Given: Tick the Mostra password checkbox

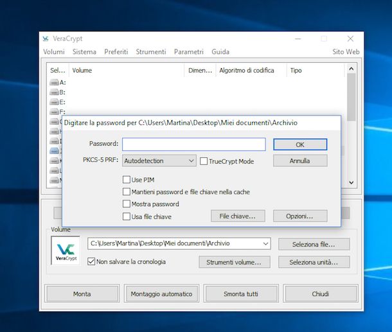Looking at the screenshot, I should coord(126,204).
